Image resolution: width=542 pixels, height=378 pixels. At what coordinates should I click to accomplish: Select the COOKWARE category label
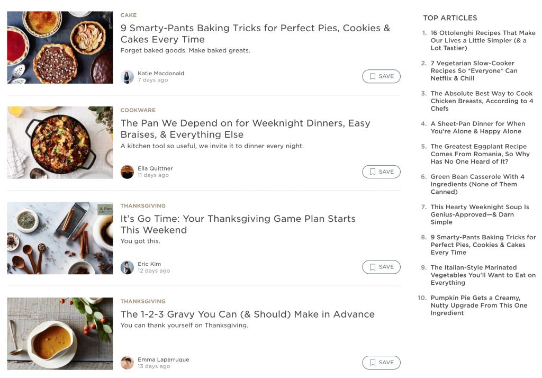point(138,110)
